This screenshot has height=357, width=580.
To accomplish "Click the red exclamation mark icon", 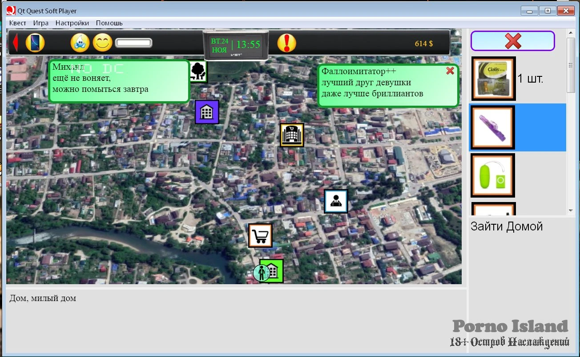I will [286, 43].
